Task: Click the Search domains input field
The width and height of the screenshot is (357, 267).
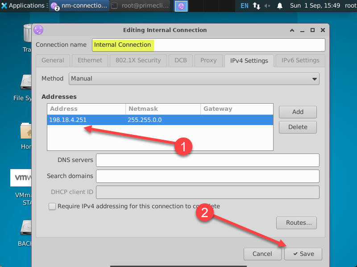Action: [208, 176]
